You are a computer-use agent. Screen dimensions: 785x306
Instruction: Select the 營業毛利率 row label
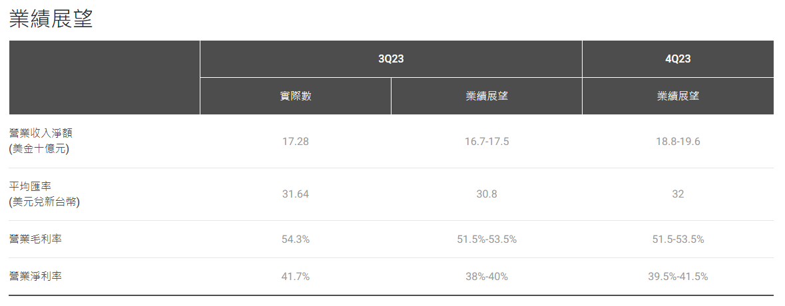pyautogui.click(x=35, y=239)
